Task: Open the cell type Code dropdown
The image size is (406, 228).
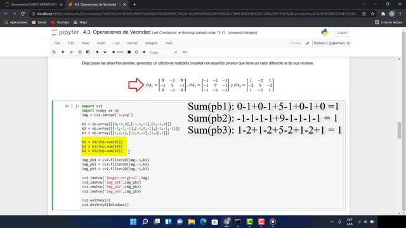Action: tap(164, 52)
